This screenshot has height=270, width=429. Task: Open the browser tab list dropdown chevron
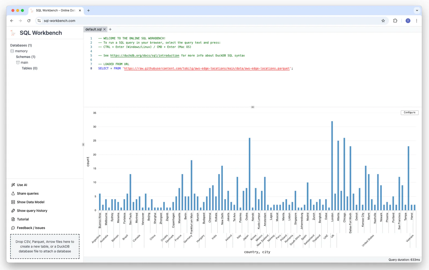pyautogui.click(x=417, y=10)
